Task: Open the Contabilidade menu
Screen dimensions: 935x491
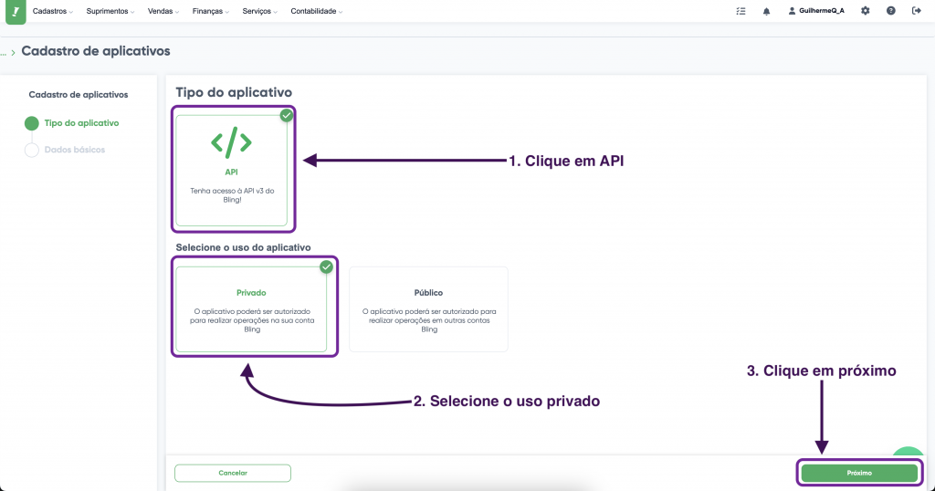Action: 317,11
